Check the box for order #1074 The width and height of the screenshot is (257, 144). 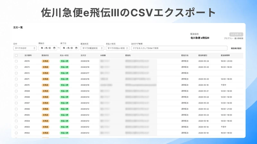coord(16,61)
